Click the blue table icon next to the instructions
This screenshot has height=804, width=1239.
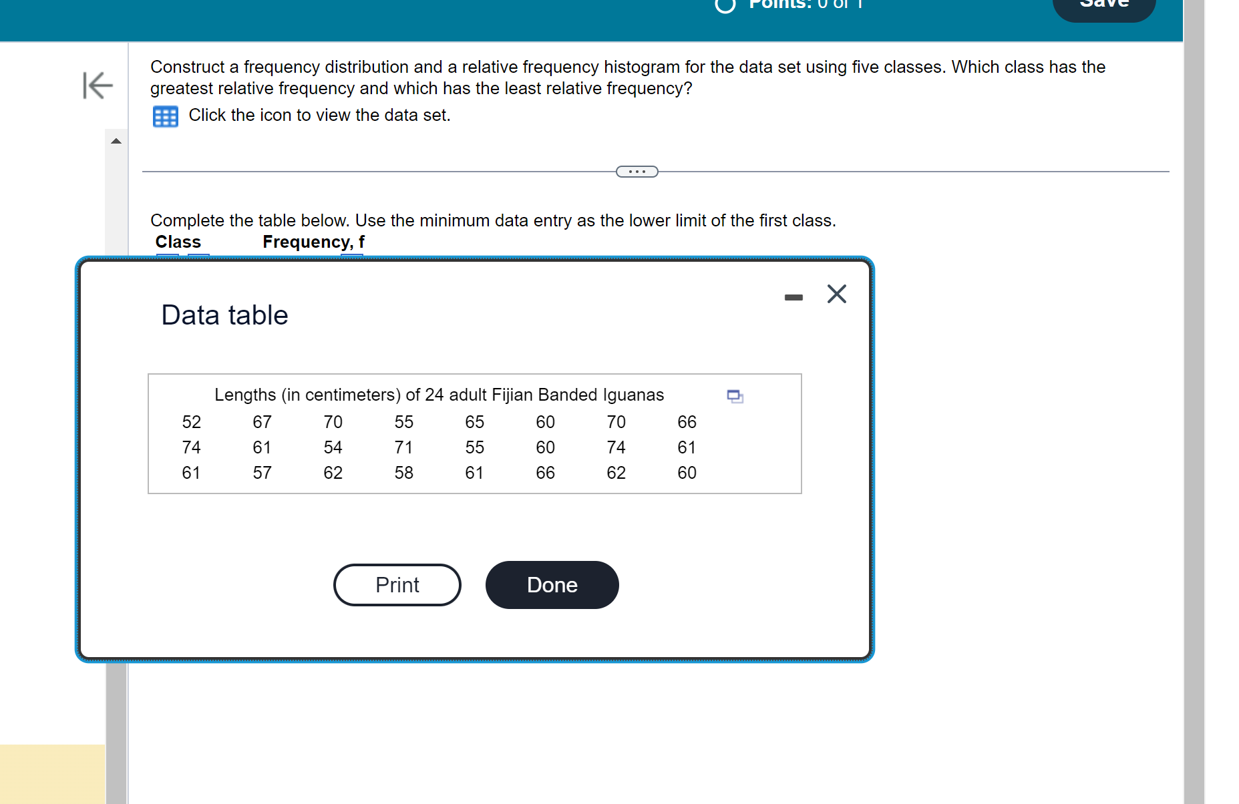click(166, 116)
